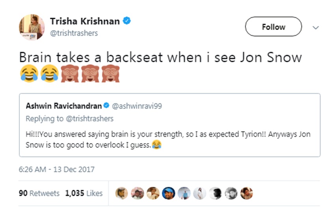Click the blue verified badge beside Trisha Krishnan
Screen dimensions: 335x214
click(x=127, y=21)
